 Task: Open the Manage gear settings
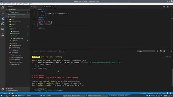pos(3,89)
